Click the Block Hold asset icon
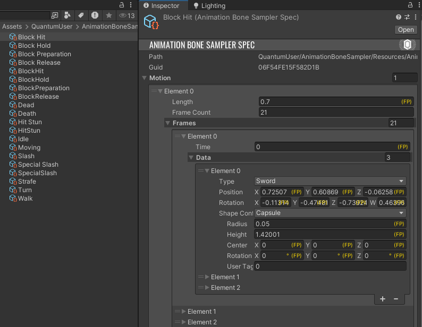 (13, 46)
